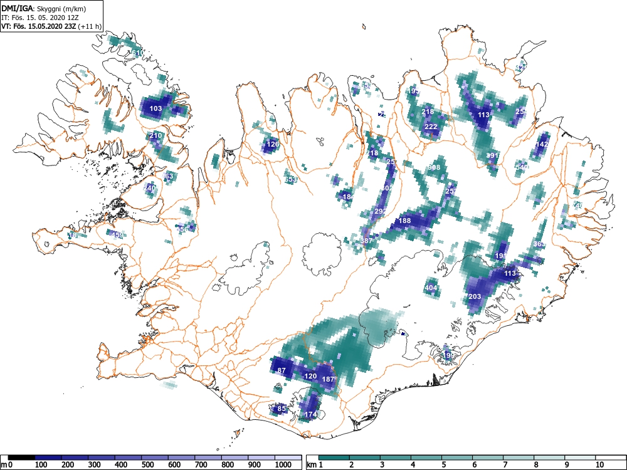Click the visibility value 85 on the map

coord(282,409)
